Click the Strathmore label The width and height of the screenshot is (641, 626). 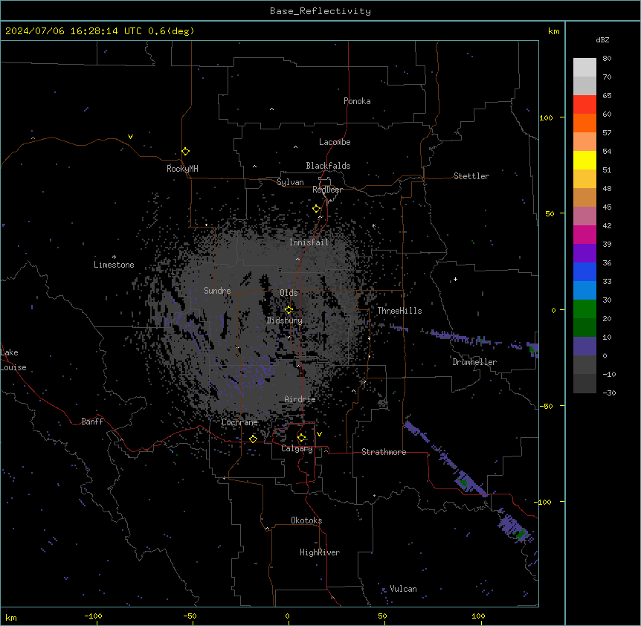click(384, 452)
